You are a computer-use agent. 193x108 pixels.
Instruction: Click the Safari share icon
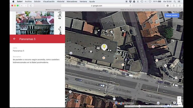point(173,5)
